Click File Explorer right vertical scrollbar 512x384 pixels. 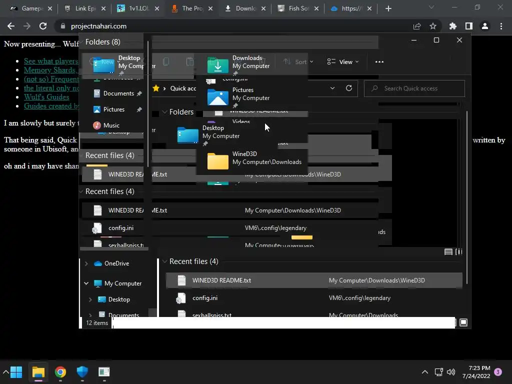[x=467, y=197]
